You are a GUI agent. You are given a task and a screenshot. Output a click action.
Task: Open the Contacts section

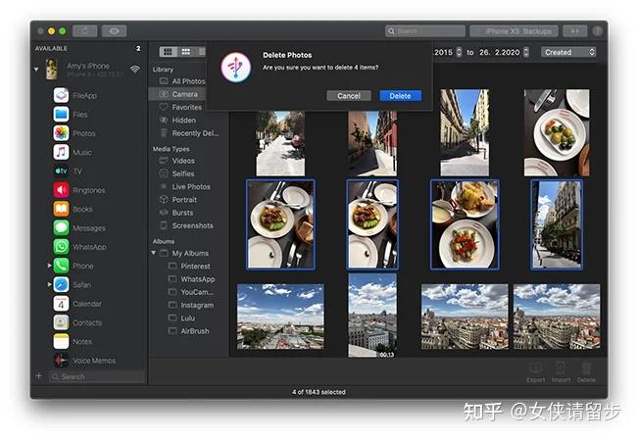(77, 322)
